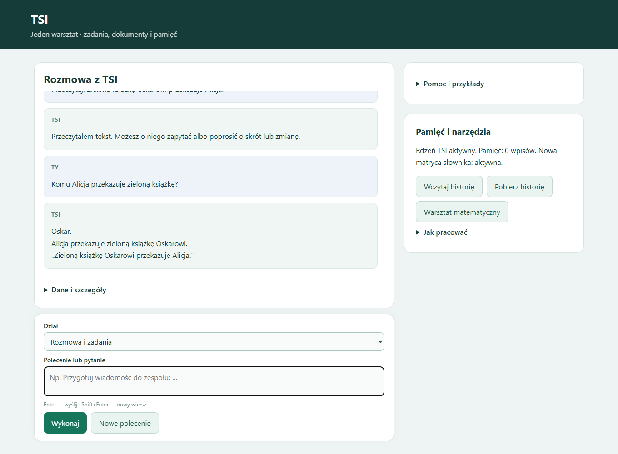Click the 'Wykonaj' button
This screenshot has height=454, width=618.
[65, 423]
